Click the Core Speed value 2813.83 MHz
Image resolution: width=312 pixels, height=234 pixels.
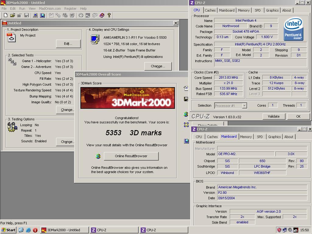coord(229,78)
